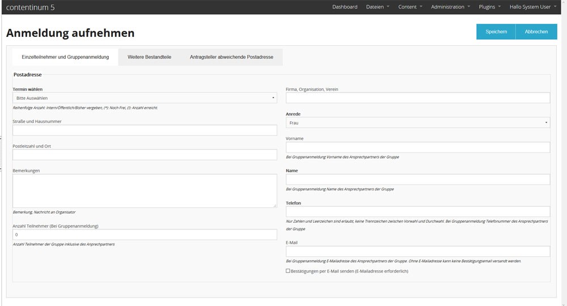Click into the Name field
Viewport: 567px width, 306px height.
[x=418, y=179]
